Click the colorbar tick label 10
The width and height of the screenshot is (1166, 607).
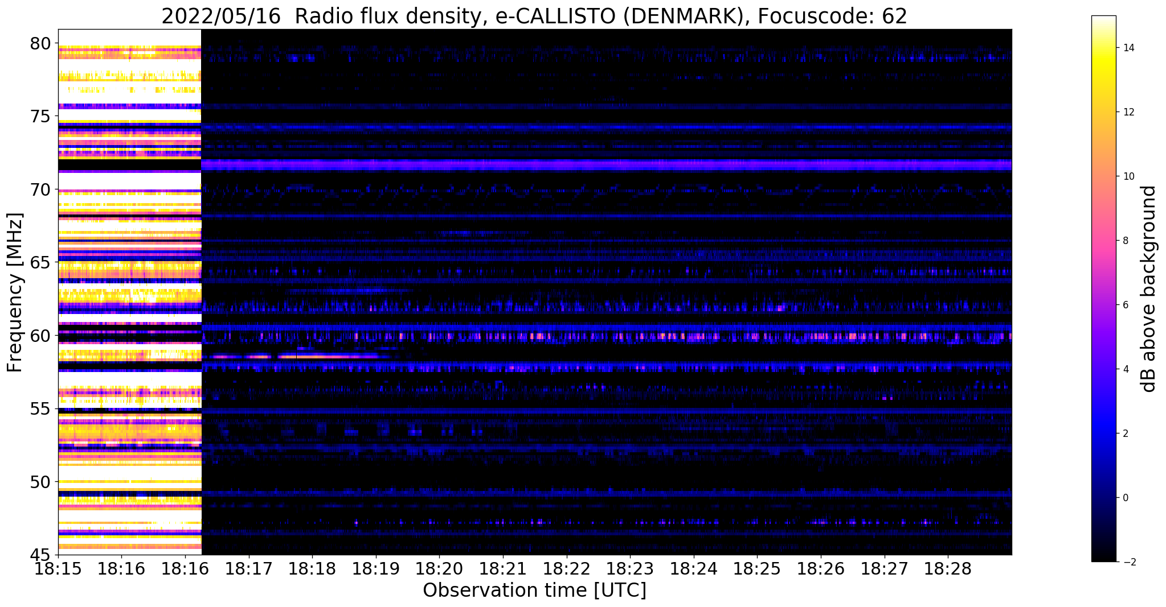1128,176
